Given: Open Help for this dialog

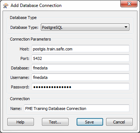Looking at the screenshot, I should (x=20, y=122).
